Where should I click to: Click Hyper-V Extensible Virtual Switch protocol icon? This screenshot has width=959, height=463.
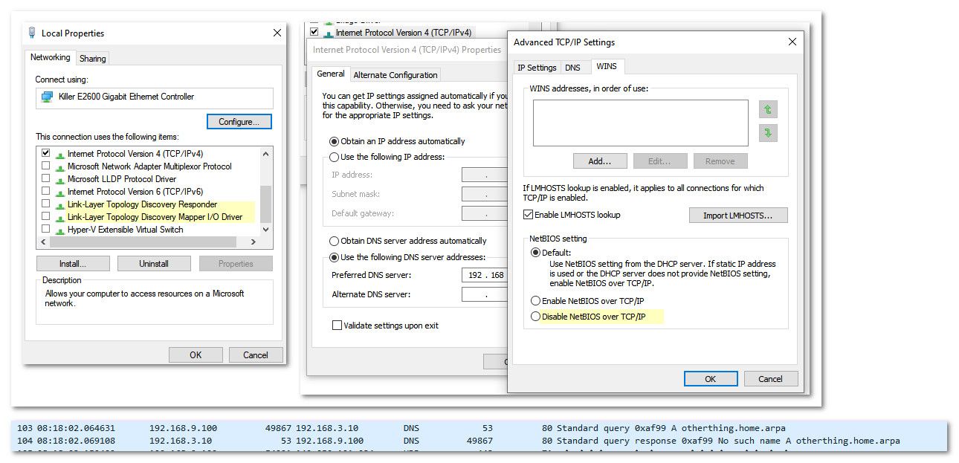[x=60, y=230]
